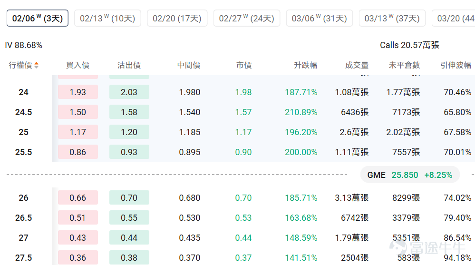475x265 pixels.
Task: Click open interest 7557張 cell
Action: 406,152
